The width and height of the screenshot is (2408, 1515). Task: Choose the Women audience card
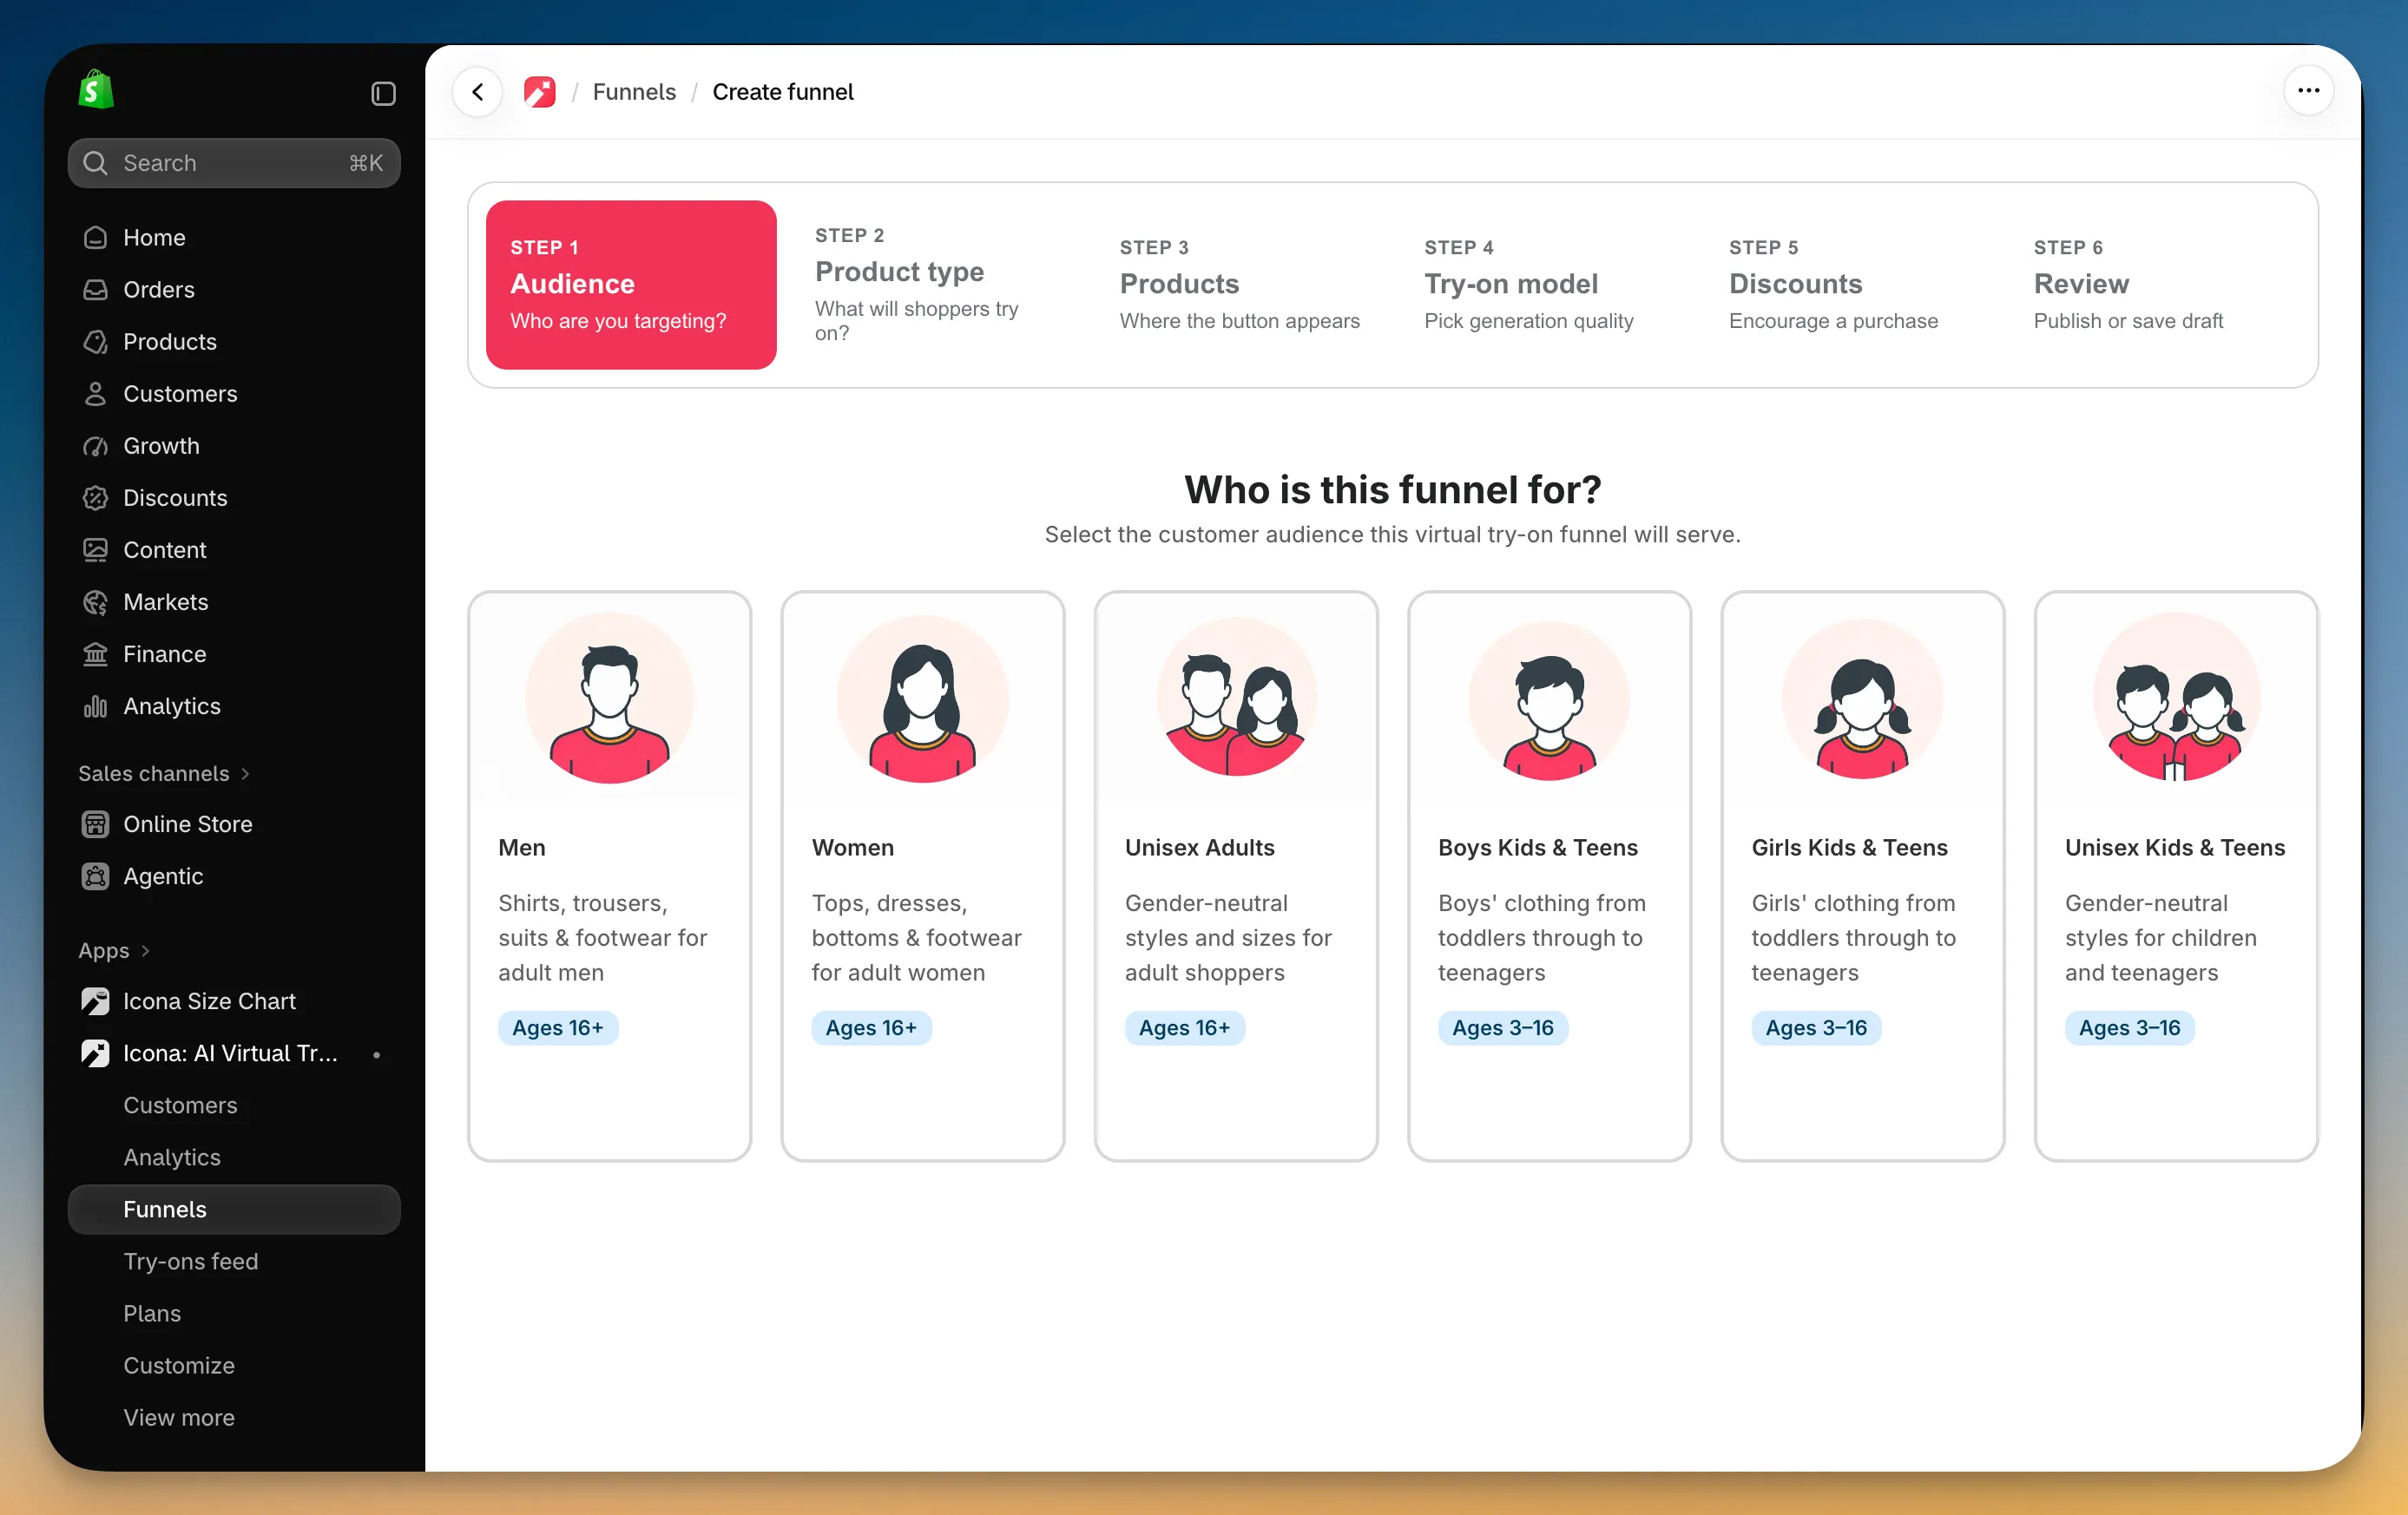click(922, 876)
